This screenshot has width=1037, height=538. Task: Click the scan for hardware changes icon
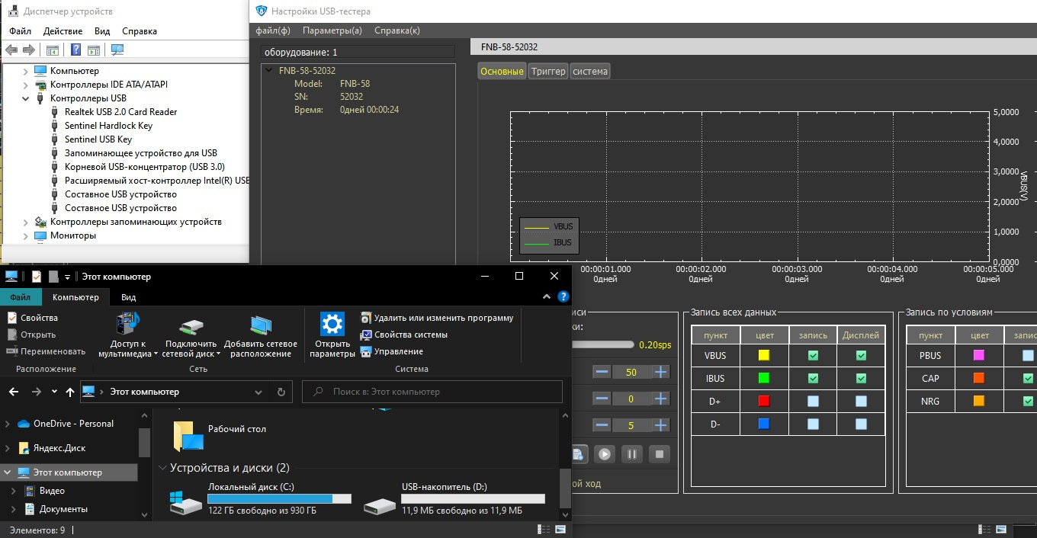tap(117, 50)
